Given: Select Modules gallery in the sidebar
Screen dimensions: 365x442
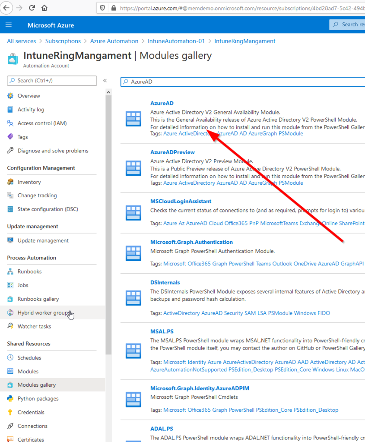Looking at the screenshot, I should tap(52, 385).
